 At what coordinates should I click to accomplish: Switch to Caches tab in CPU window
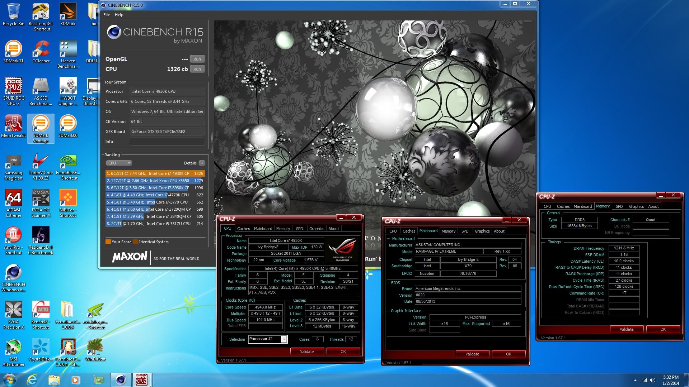[243, 229]
